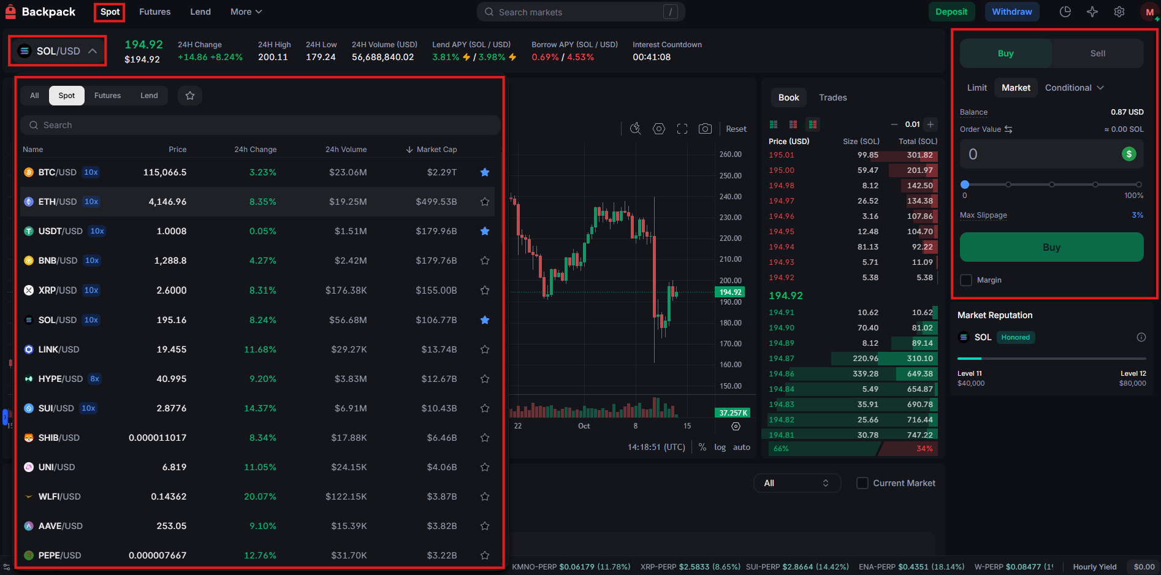Open the profile avatar M

(1149, 12)
